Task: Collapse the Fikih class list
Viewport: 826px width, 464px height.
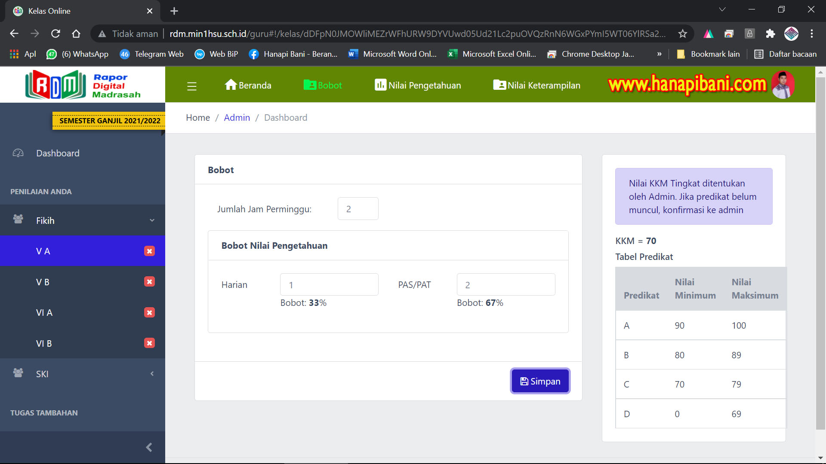Action: point(152,220)
